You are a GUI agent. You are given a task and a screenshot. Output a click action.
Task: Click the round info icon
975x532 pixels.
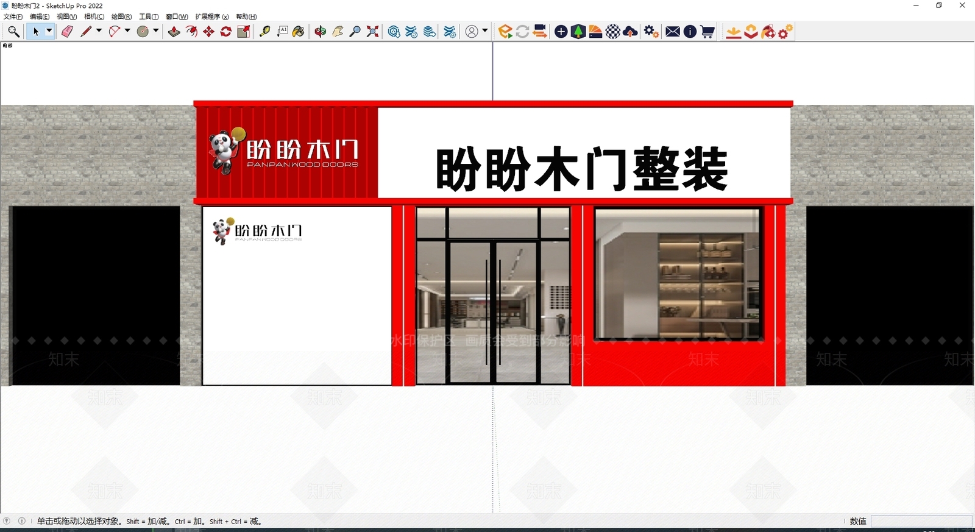[690, 32]
